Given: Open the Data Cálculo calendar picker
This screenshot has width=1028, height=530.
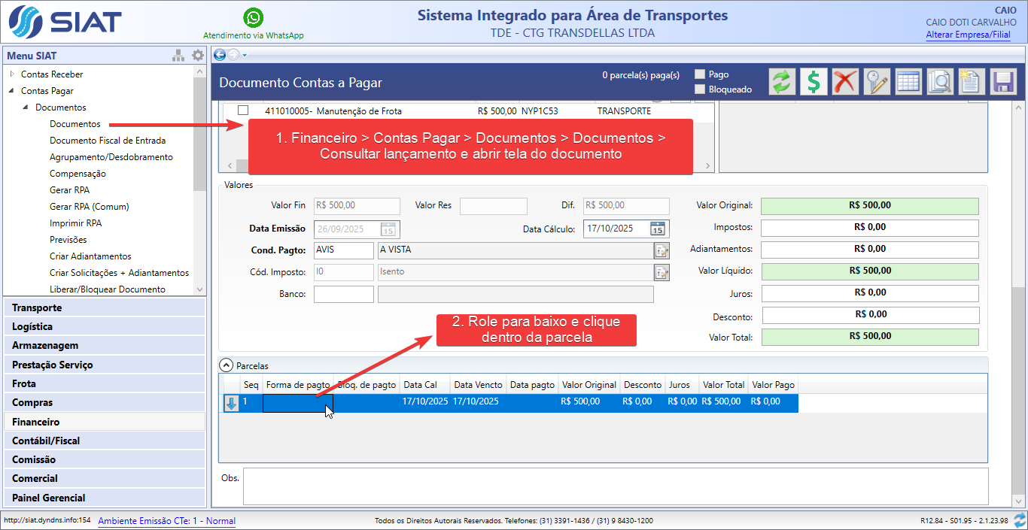Looking at the screenshot, I should [657, 229].
